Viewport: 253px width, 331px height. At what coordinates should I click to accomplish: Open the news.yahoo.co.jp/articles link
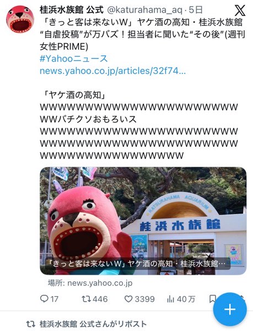[112, 71]
